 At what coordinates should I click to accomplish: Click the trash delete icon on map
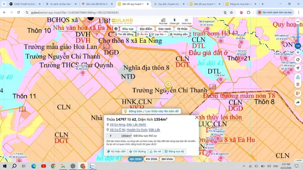click(x=298, y=84)
